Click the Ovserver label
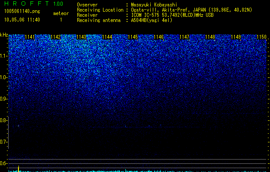270x172 pixels. point(87,5)
